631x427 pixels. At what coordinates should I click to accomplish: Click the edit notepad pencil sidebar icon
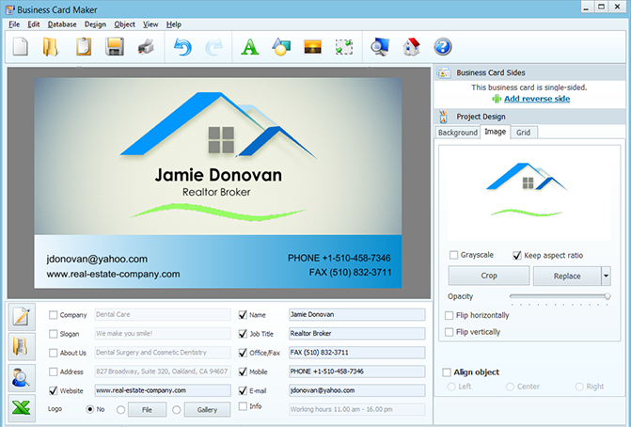tap(22, 316)
